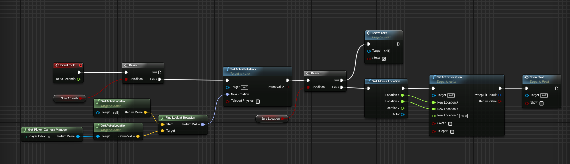This screenshot has height=164, width=570.
Task: Click lower GetActorLocation Target blue pin
Action: tap(98, 136)
